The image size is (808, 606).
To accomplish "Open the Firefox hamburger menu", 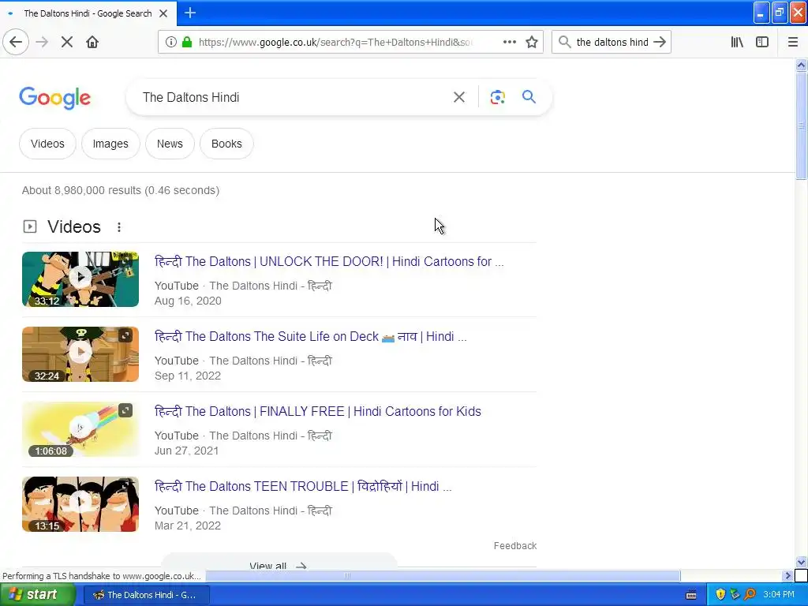I will [x=793, y=43].
